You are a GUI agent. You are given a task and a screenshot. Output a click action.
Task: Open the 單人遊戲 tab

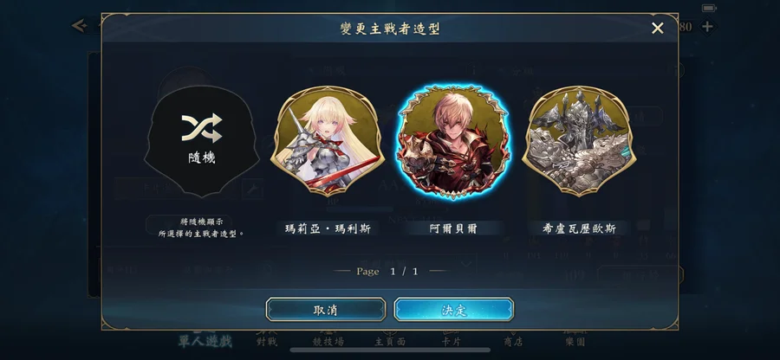click(205, 341)
